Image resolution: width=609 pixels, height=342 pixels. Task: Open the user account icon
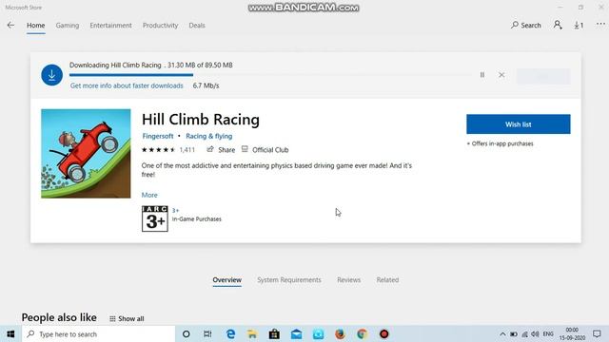[x=558, y=26]
